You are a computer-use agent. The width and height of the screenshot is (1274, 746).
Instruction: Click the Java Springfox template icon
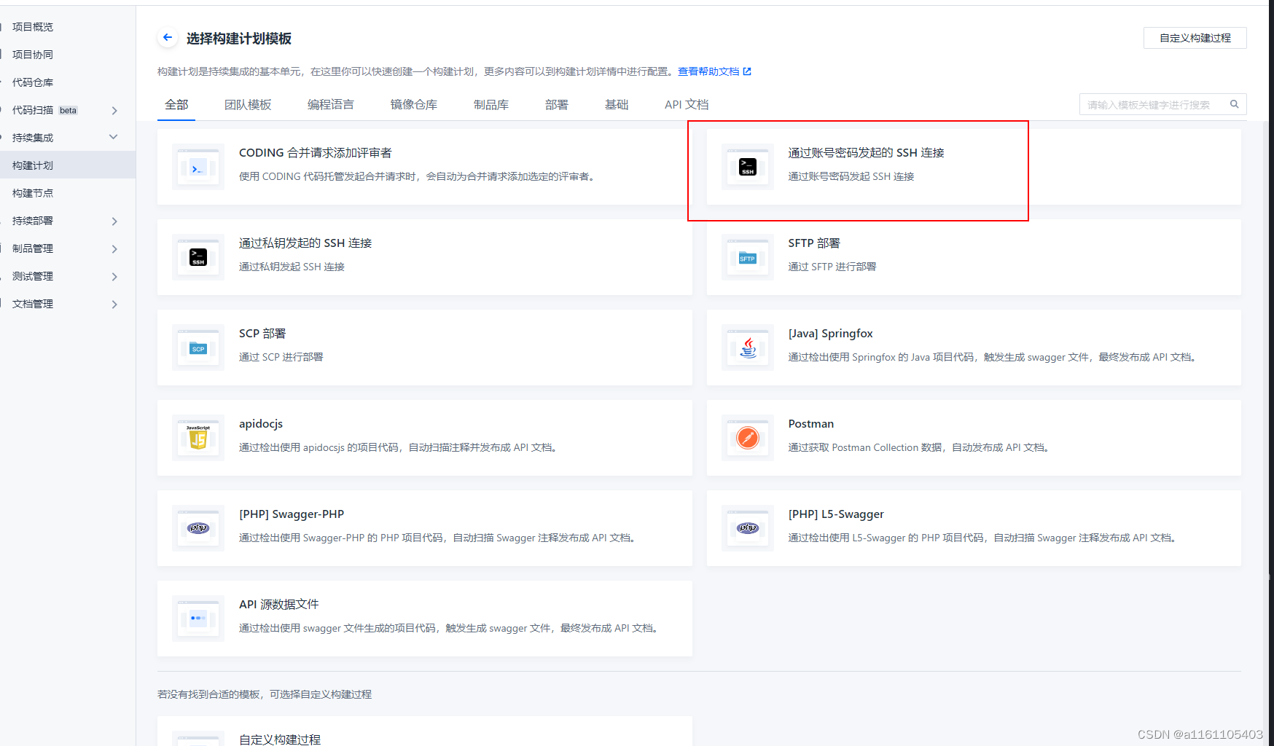748,348
